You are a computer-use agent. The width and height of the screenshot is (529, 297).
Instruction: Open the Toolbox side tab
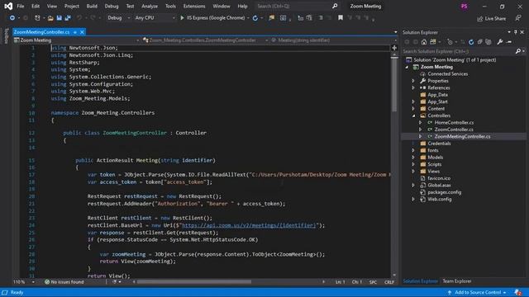pos(6,36)
